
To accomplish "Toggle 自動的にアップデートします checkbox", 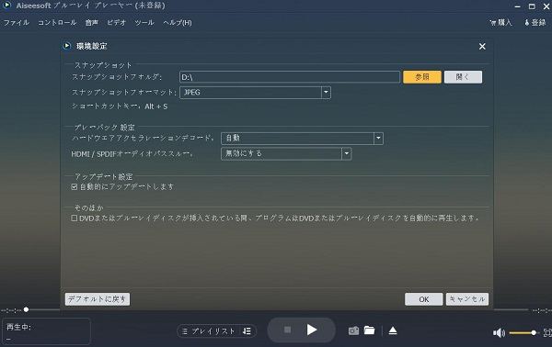I will pos(75,187).
